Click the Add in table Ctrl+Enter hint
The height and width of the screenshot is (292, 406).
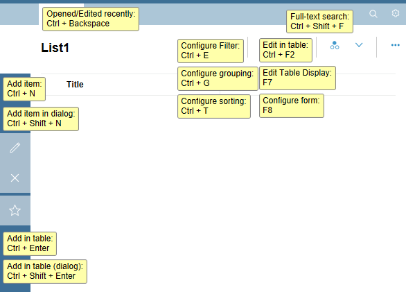coord(30,243)
